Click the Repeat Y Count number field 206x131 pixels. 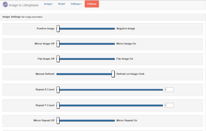pos(169,105)
